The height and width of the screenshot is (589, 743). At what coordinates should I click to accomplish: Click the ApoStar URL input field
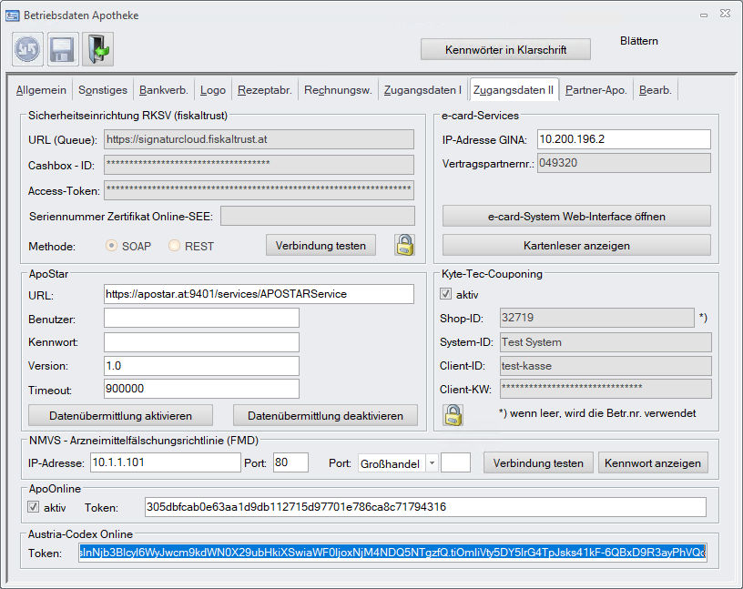click(x=259, y=294)
